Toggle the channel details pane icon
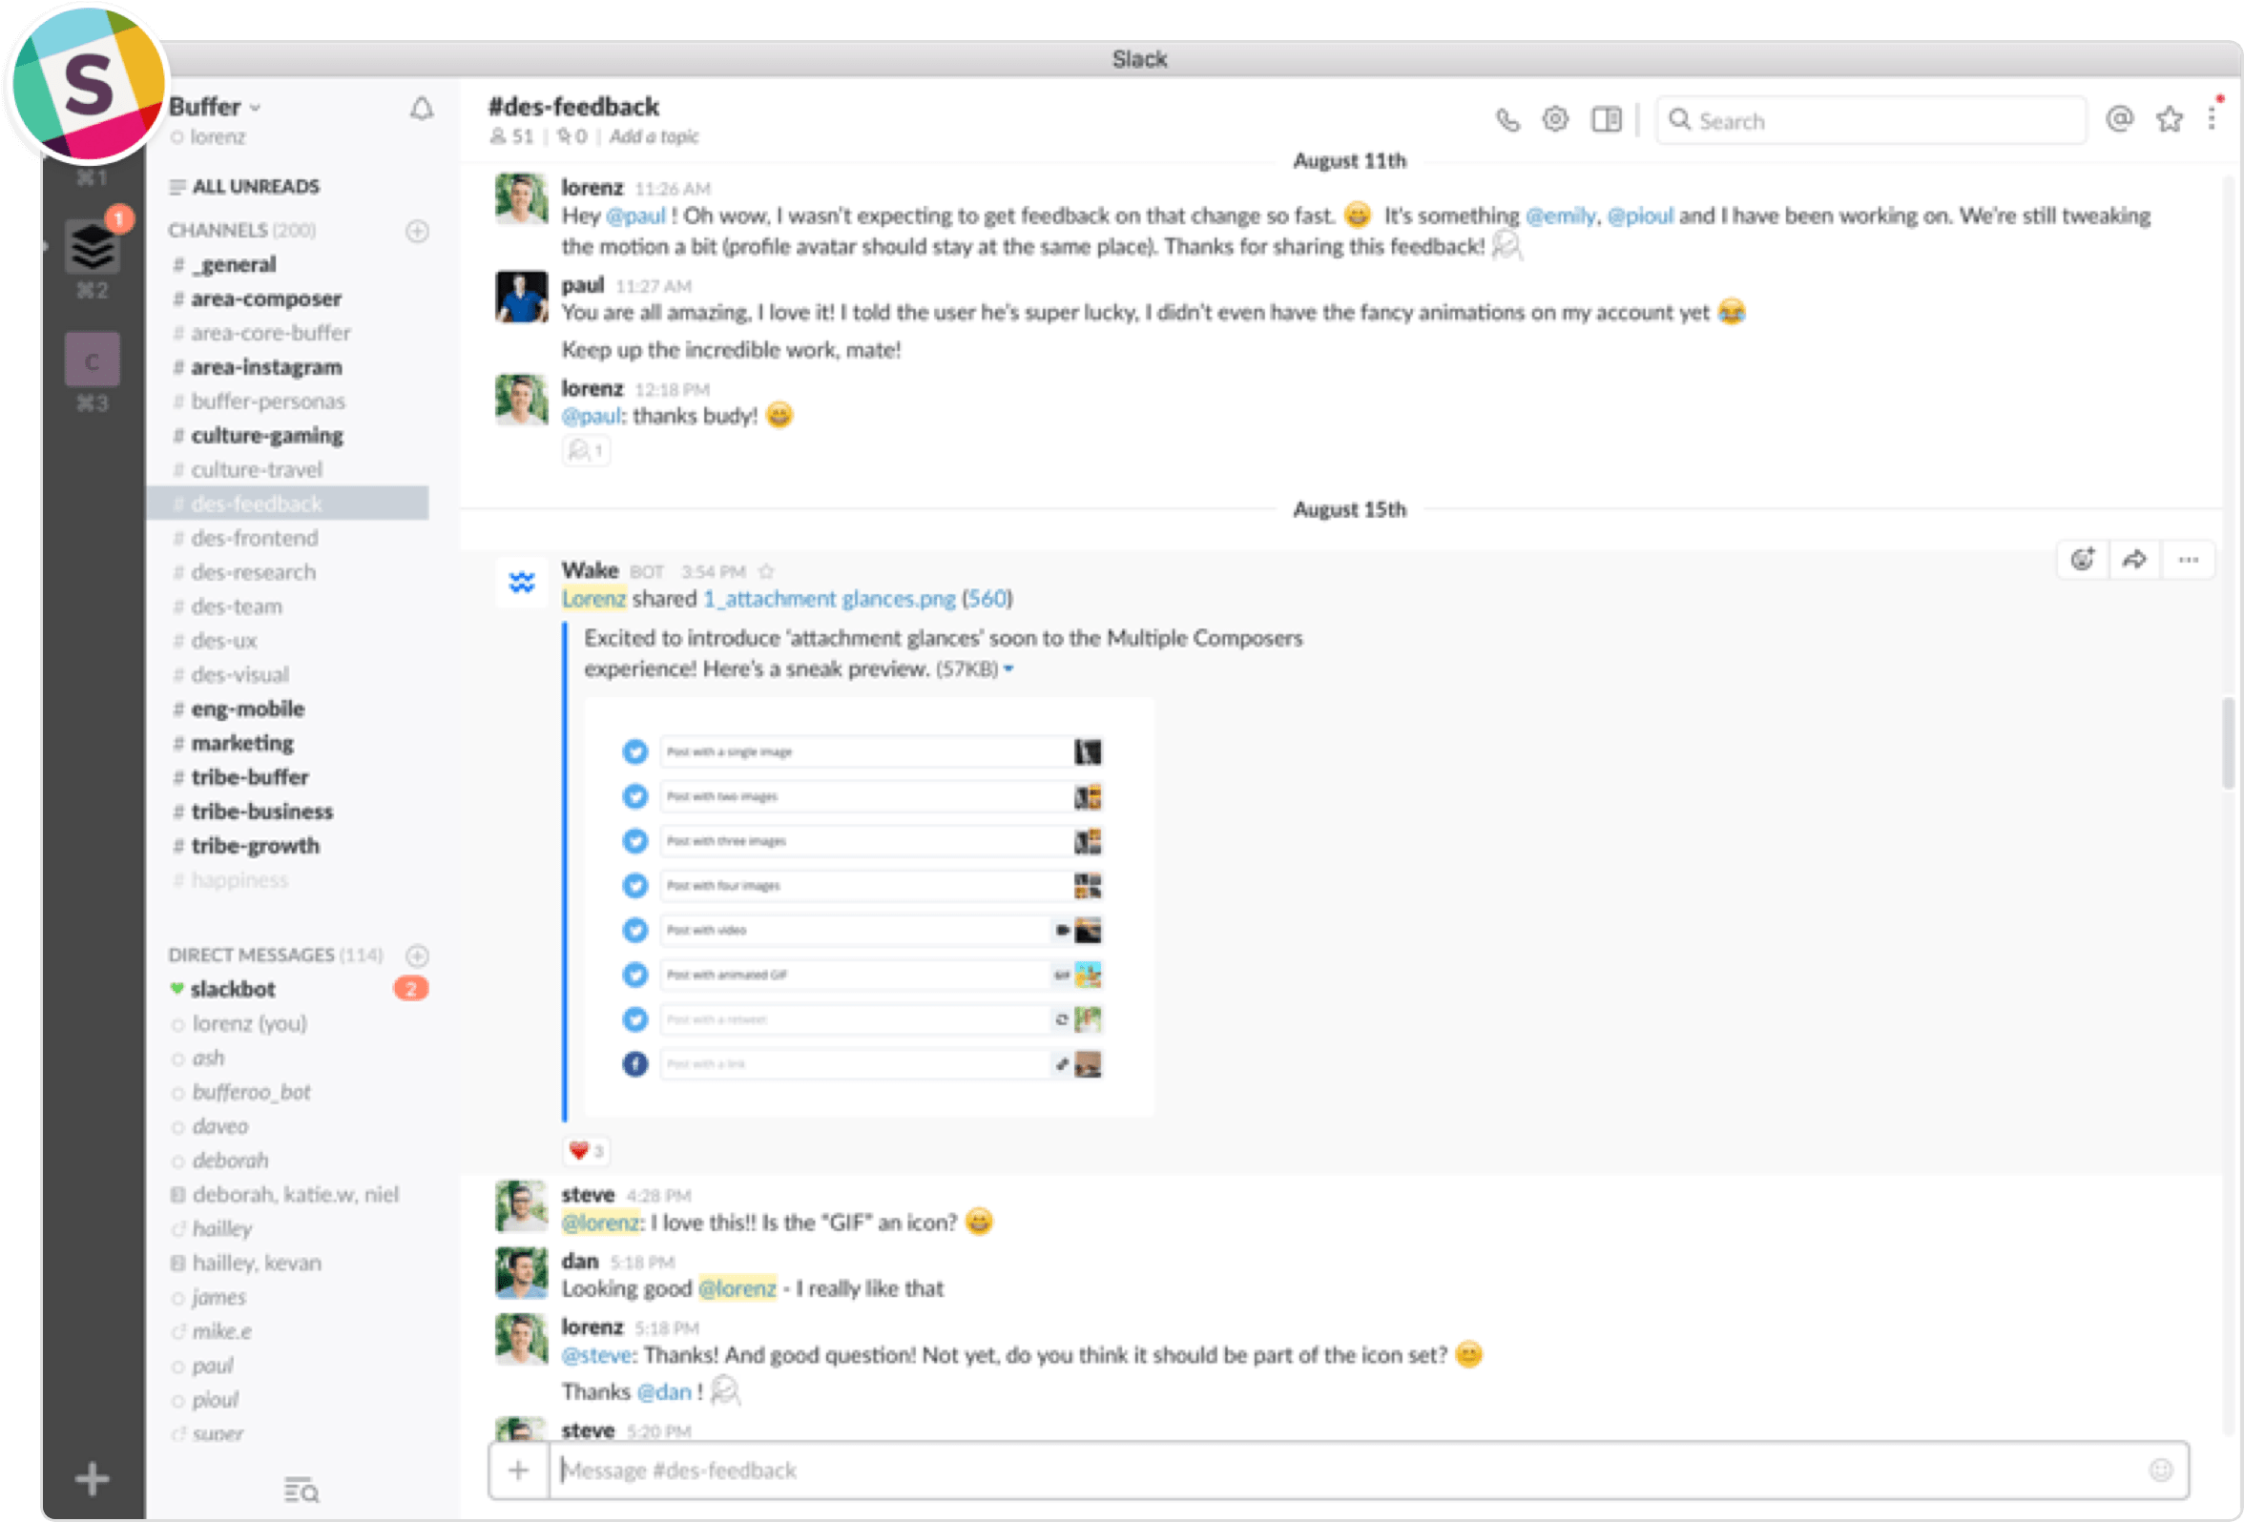 (1606, 119)
